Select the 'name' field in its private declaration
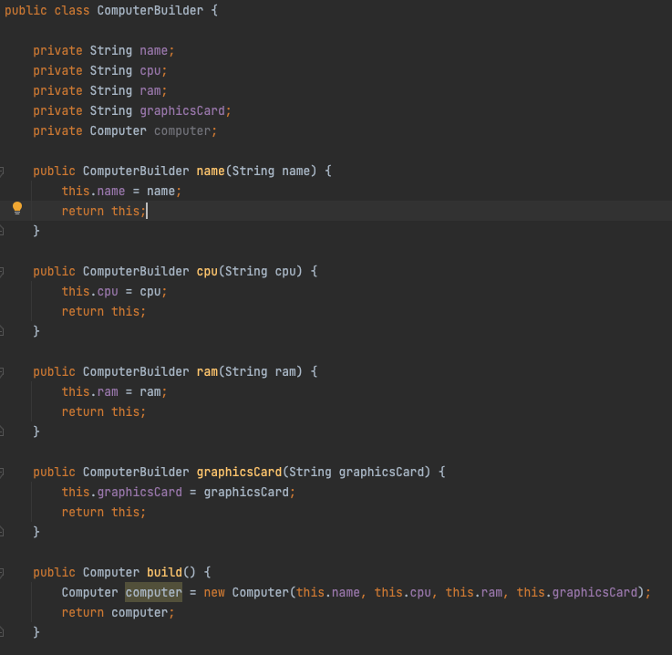 [x=153, y=50]
